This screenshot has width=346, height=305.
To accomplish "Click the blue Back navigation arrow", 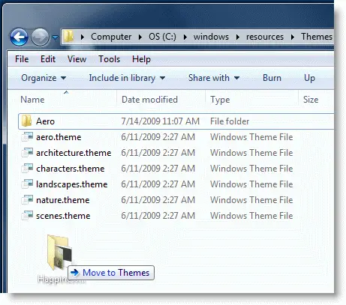I will pyautogui.click(x=19, y=37).
